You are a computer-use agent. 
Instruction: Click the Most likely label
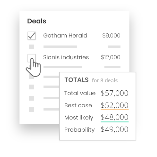click(79, 118)
